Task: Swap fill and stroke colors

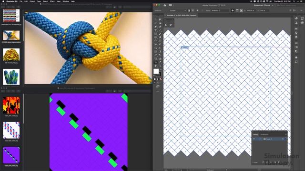Action: (161, 69)
